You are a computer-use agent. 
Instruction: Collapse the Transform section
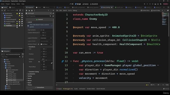click(x=28, y=47)
